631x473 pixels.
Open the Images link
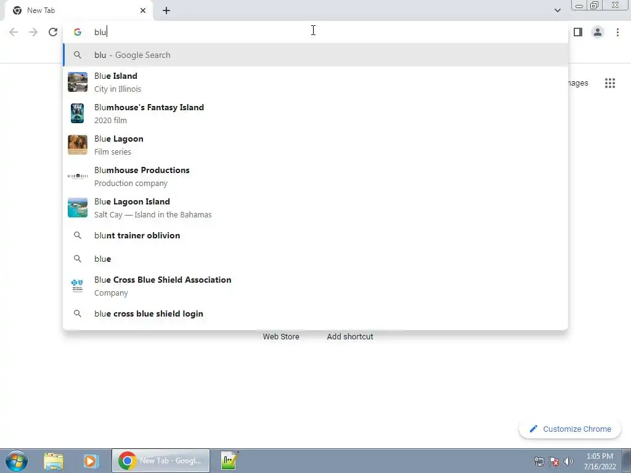(578, 83)
